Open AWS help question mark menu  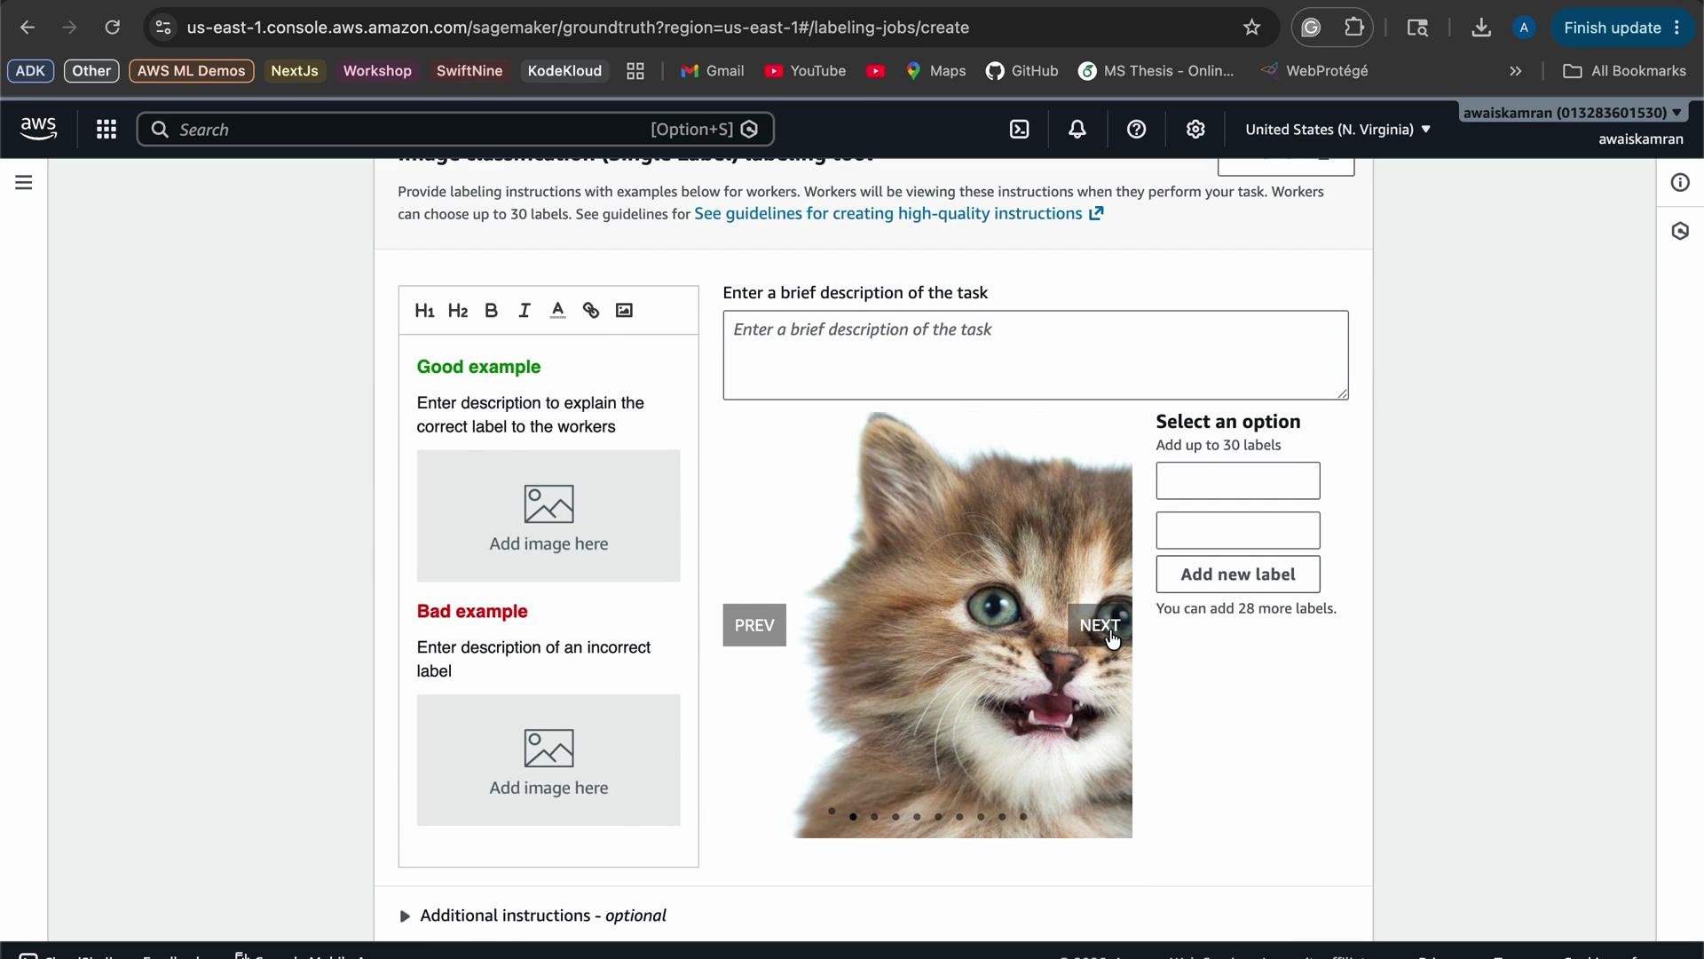[1136, 130]
